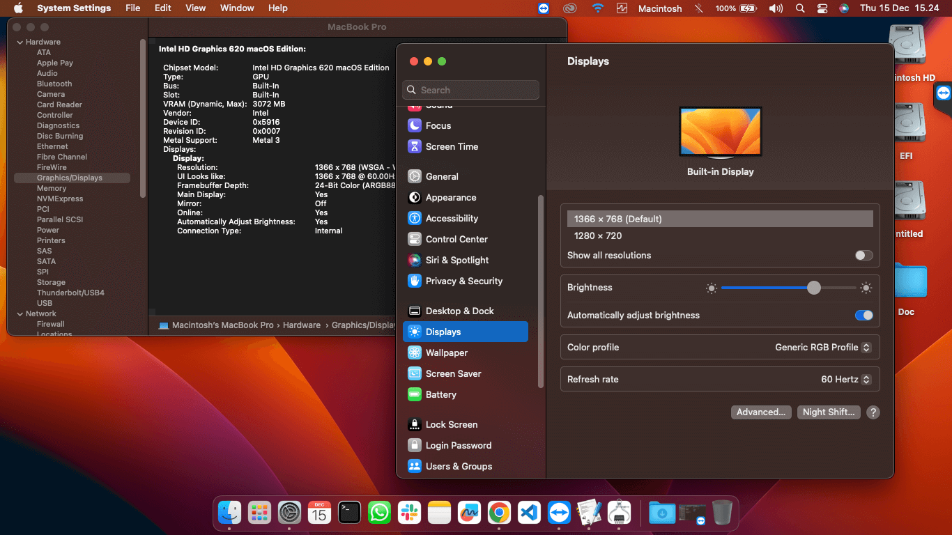
Task: Open the Edit menu in menu bar
Action: (x=163, y=8)
